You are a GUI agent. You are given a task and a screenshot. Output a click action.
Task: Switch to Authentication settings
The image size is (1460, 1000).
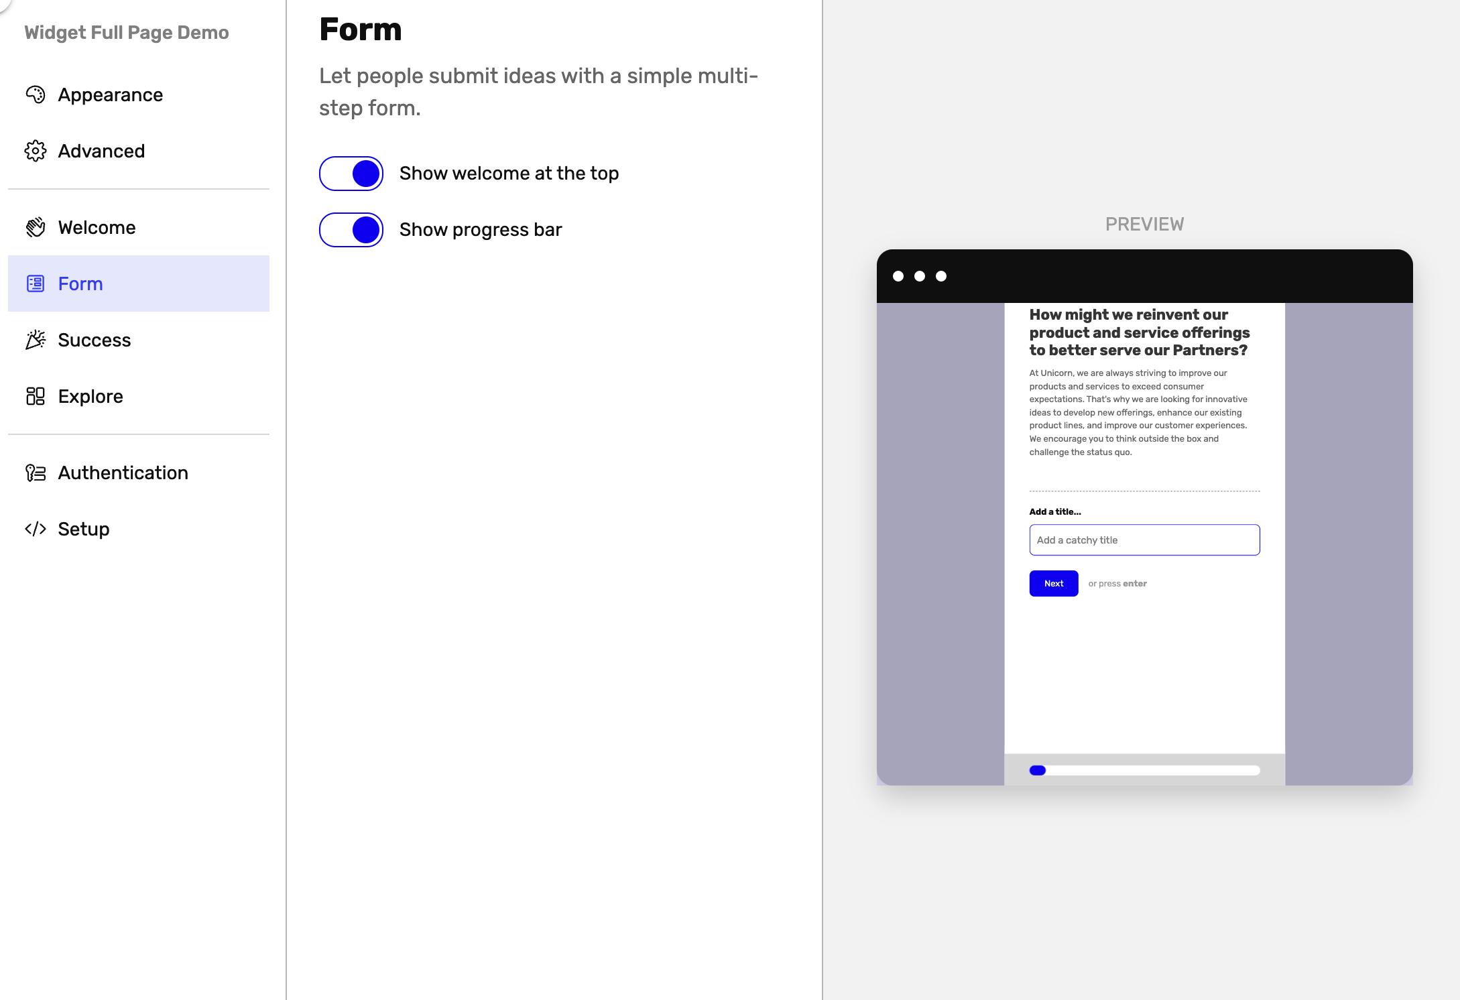pos(123,473)
